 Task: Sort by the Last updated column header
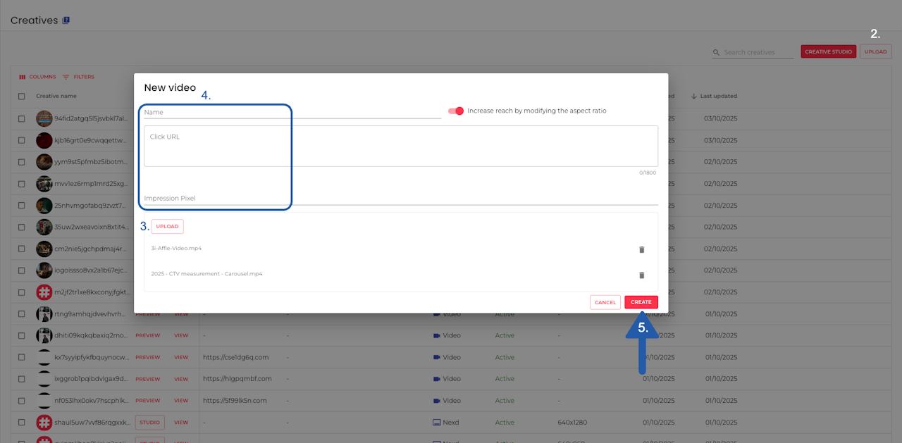coord(719,96)
